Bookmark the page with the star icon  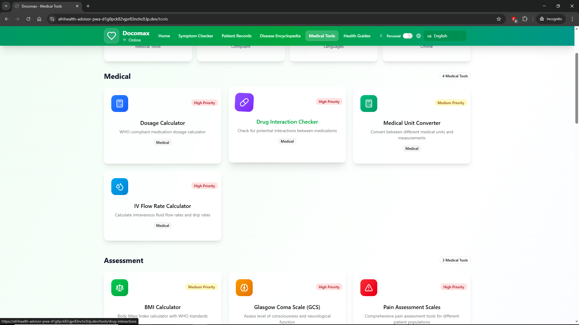499,19
